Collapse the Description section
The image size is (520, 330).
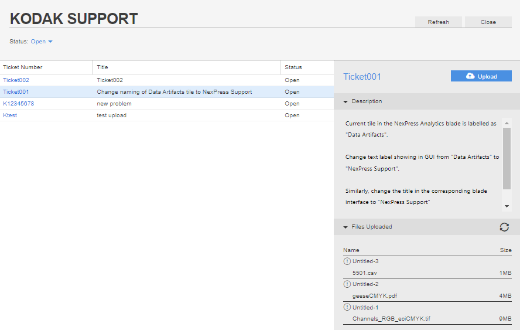pyautogui.click(x=345, y=101)
